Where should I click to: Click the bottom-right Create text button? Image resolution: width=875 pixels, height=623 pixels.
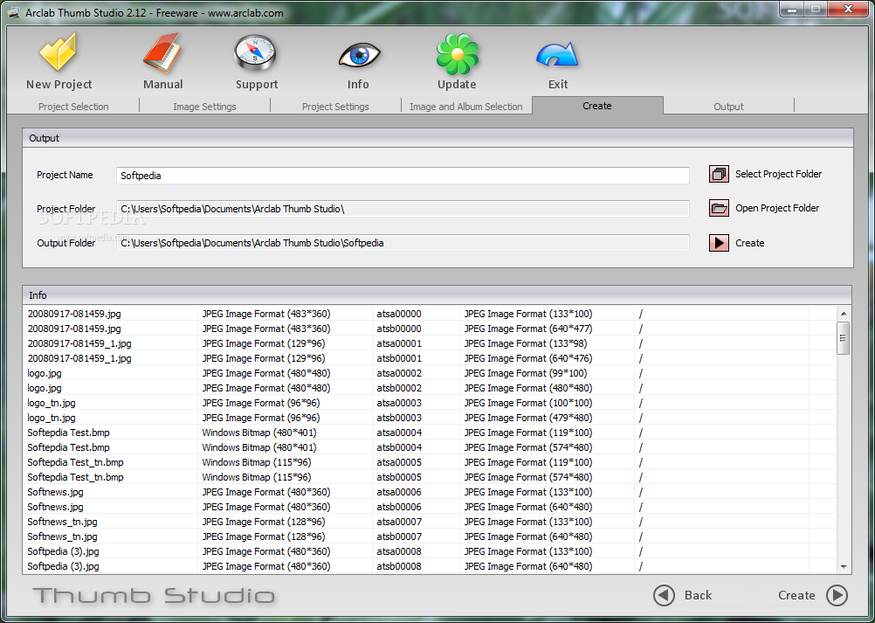click(796, 595)
